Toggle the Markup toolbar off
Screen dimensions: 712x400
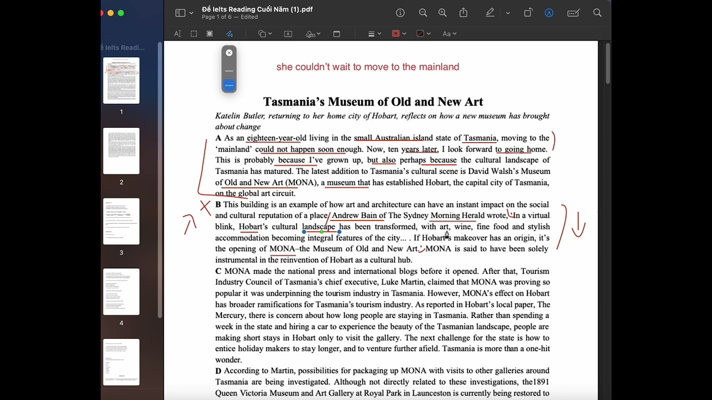549,13
